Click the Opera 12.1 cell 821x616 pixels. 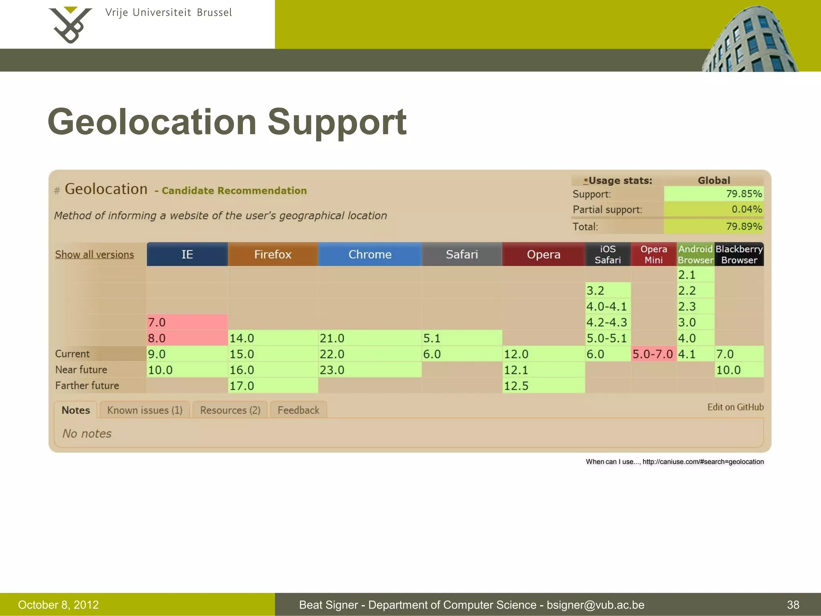(544, 370)
